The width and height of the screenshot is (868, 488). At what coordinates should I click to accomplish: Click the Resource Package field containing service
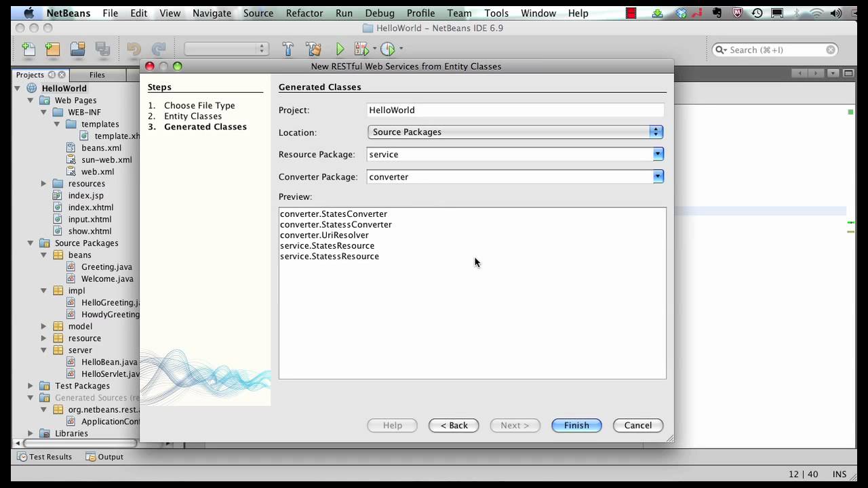pos(510,155)
